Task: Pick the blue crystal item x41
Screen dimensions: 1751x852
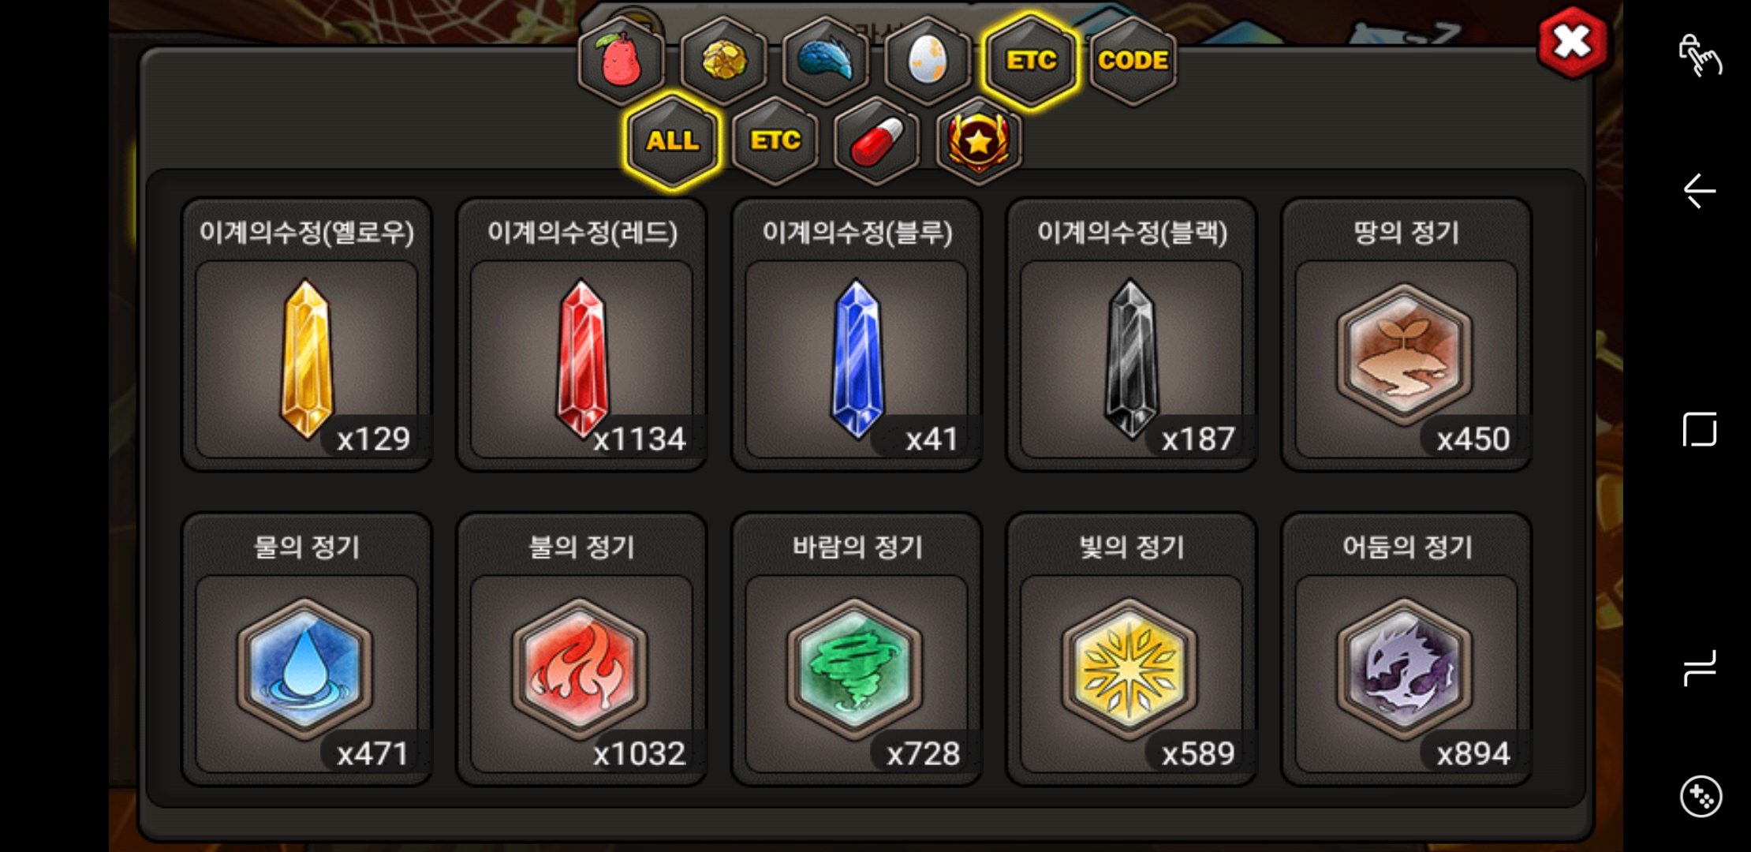Action: (x=857, y=335)
